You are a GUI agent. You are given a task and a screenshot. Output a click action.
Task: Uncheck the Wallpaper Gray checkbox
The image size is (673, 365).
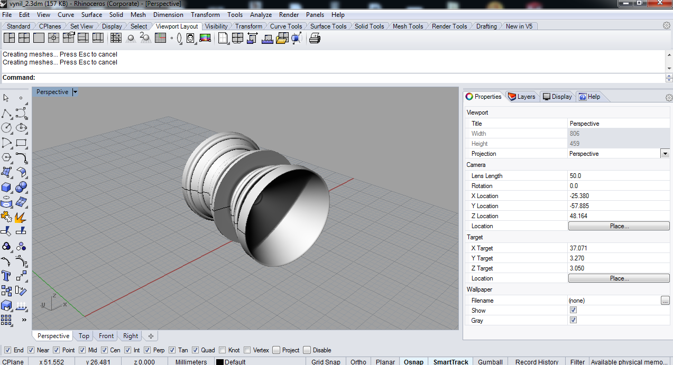point(573,320)
